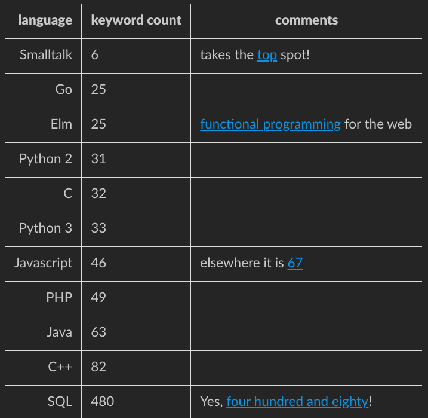Click the keyword count value 63

click(x=98, y=332)
